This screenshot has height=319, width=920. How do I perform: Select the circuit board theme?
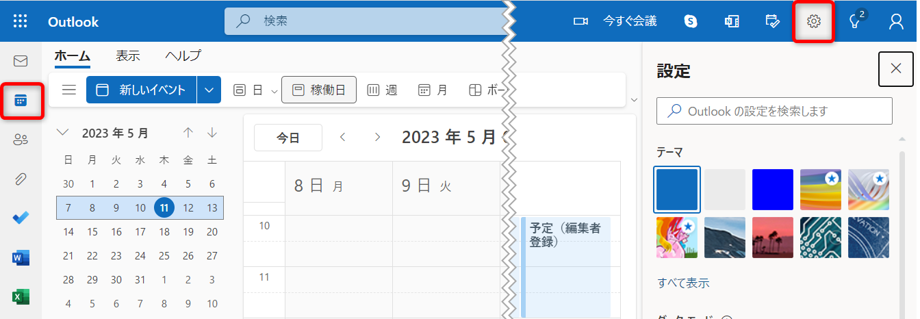point(821,238)
